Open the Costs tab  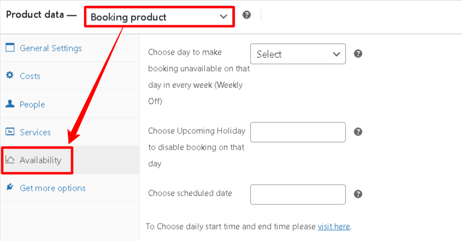pos(30,76)
